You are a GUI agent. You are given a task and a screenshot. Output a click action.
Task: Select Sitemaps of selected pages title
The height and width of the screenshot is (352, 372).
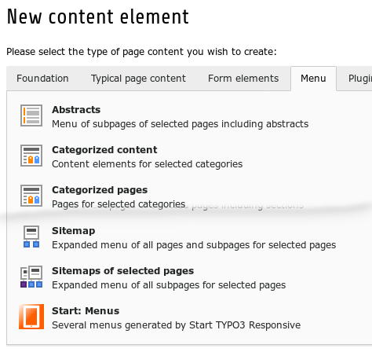click(x=123, y=271)
